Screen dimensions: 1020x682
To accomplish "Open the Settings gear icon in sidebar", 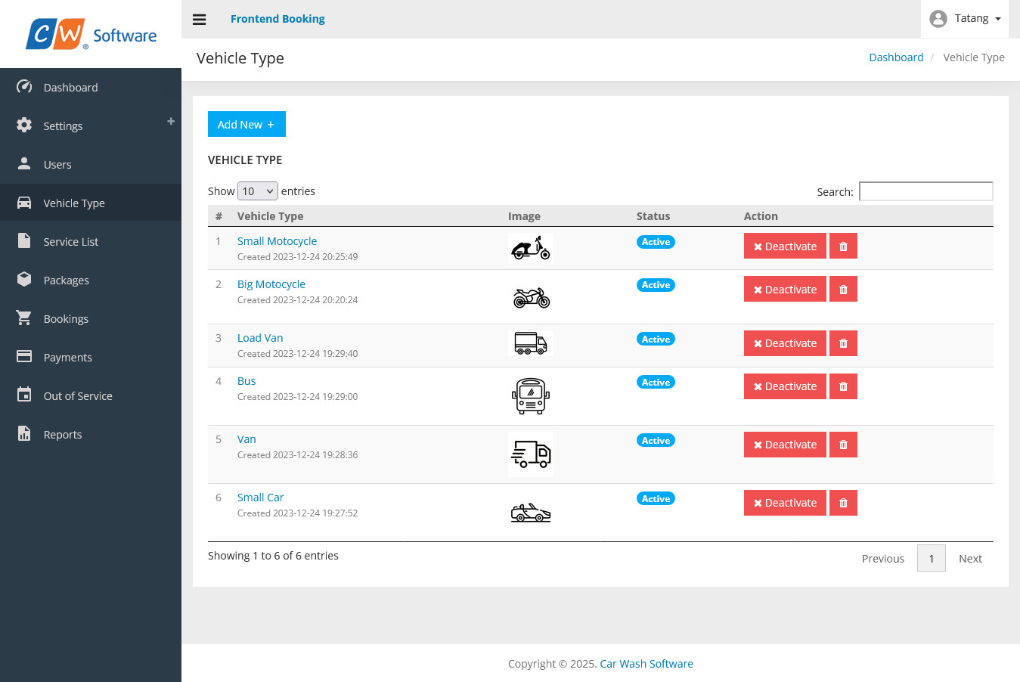I will coord(23,126).
